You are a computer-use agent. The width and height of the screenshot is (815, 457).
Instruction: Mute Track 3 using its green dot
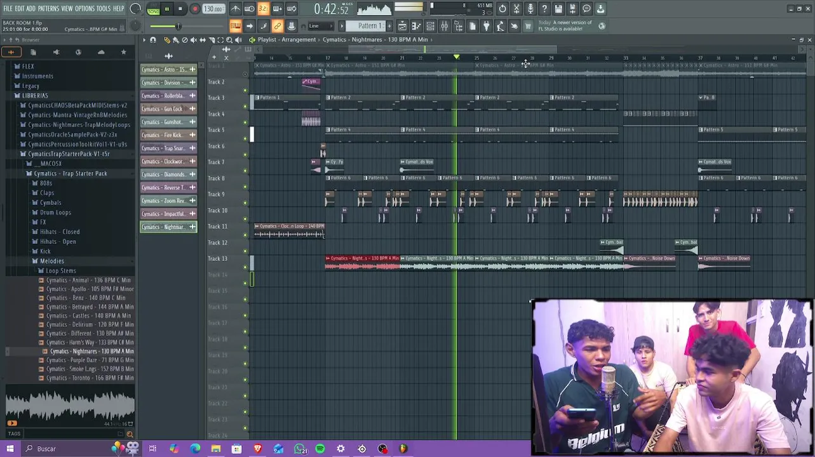[x=246, y=105]
